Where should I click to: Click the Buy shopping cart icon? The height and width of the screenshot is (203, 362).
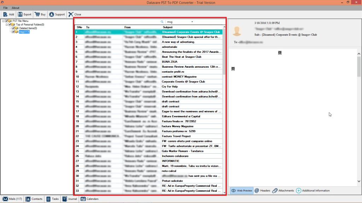(x=37, y=14)
